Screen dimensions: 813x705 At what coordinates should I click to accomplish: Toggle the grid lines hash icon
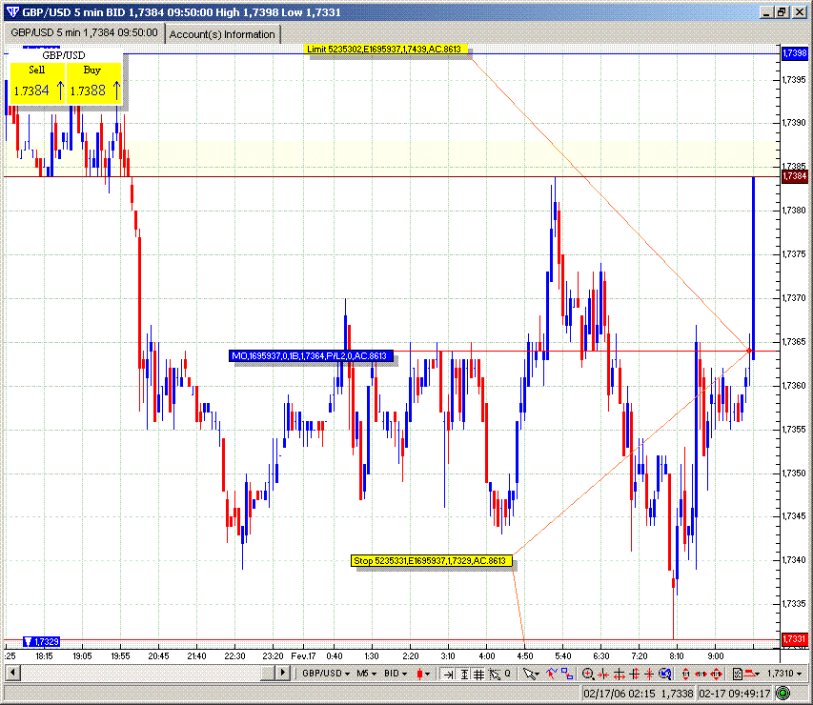[x=478, y=674]
